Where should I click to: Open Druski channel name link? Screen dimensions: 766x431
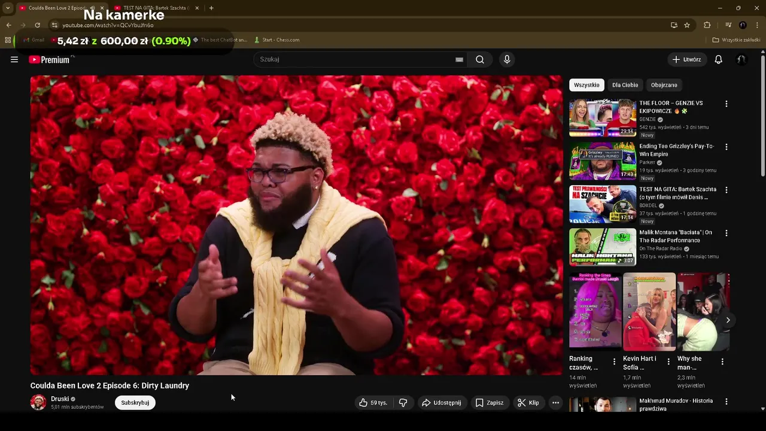[x=60, y=399]
